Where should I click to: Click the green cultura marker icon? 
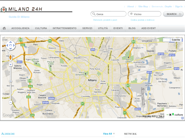(173, 114)
